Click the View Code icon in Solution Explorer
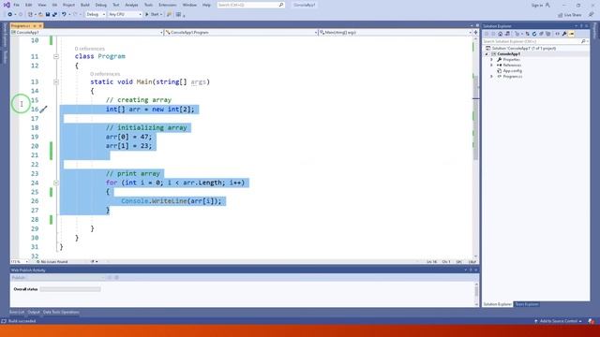Viewport: 600px width, 337px height. click(x=557, y=34)
